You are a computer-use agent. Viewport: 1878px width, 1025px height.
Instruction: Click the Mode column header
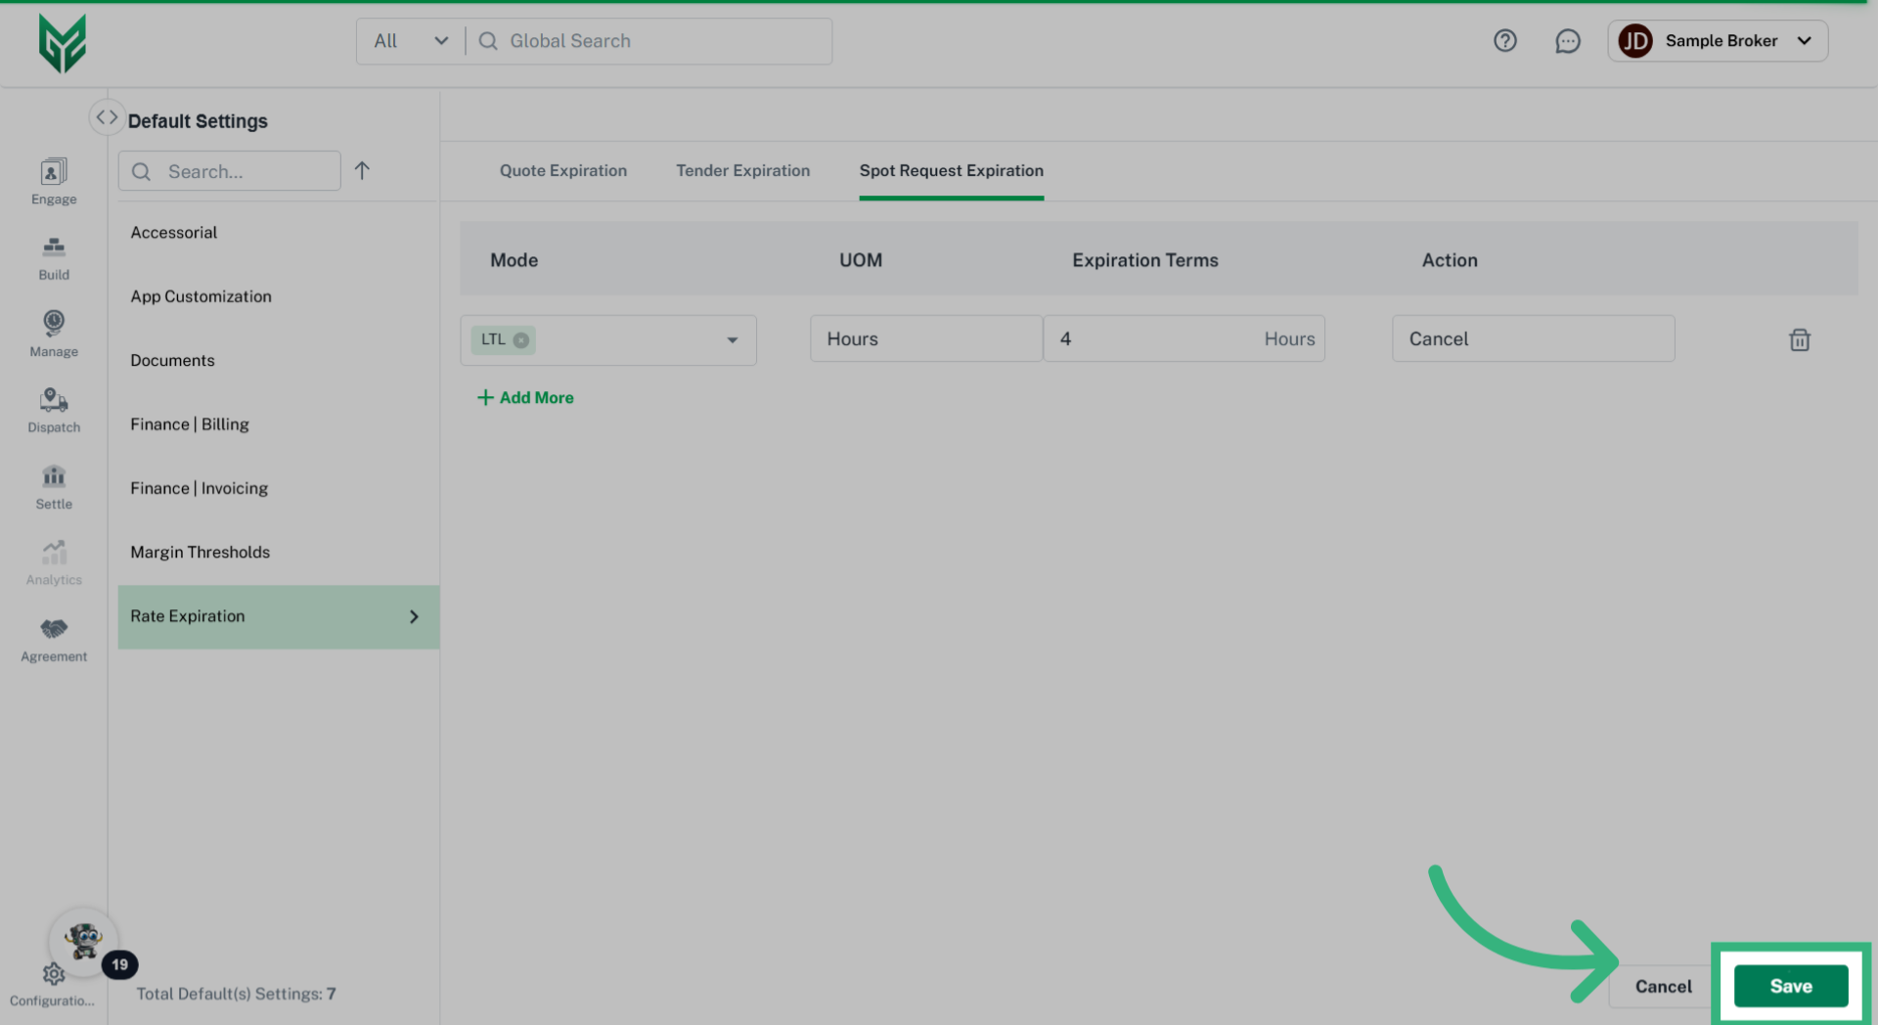514,260
